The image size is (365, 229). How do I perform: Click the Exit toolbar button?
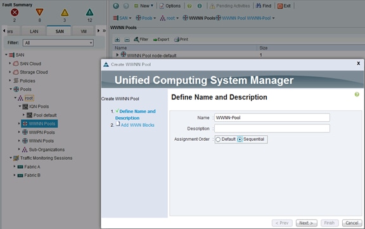click(284, 6)
